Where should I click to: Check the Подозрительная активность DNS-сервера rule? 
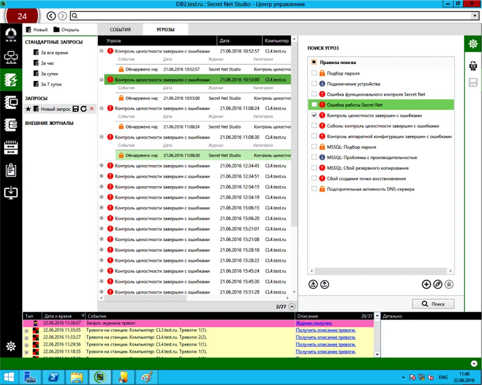(314, 189)
